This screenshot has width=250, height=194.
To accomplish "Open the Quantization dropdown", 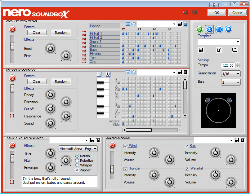I will 231,74.
